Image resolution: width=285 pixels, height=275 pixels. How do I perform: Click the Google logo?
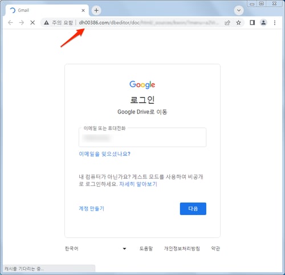click(x=142, y=84)
